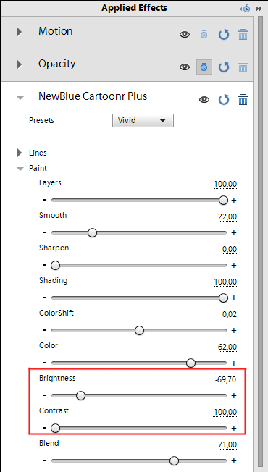Increase Smooth with plus button
The image size is (268, 472).
[x=234, y=232]
